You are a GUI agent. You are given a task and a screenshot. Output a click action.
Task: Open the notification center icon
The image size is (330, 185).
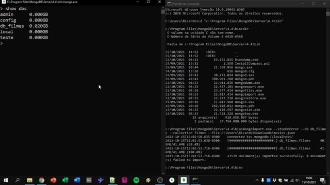coord(323,180)
